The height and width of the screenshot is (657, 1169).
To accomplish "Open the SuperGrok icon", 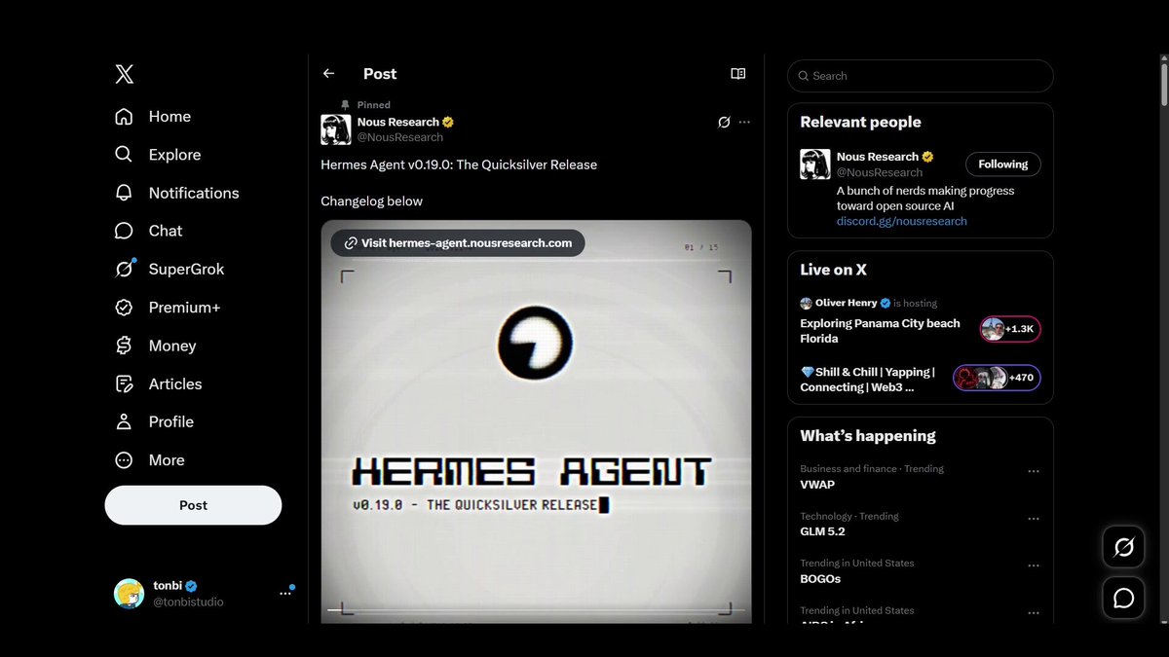I will click(124, 270).
